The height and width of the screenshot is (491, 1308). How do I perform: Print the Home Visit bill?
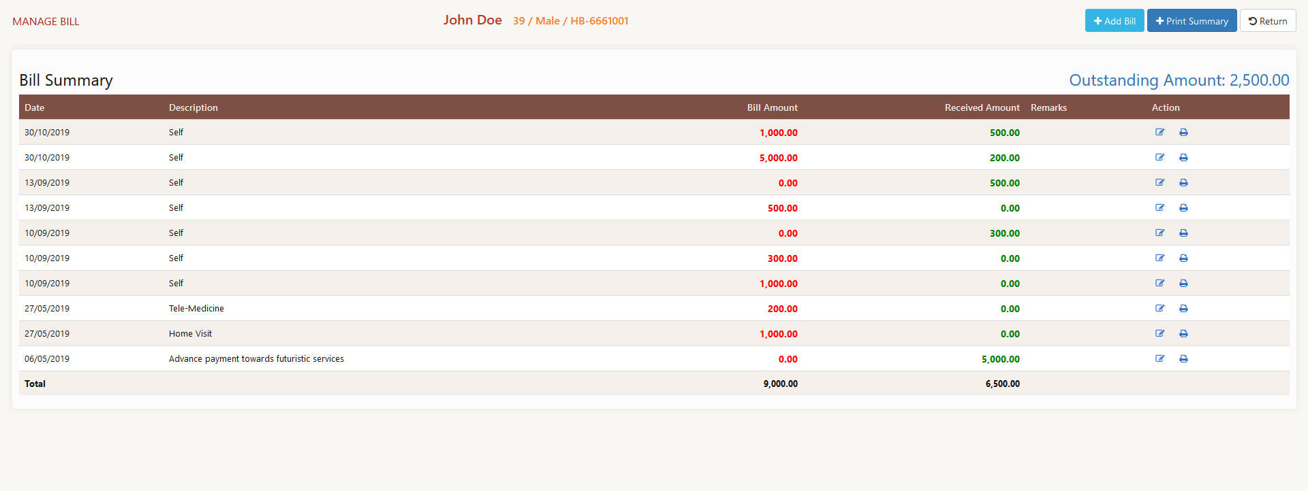(1183, 334)
